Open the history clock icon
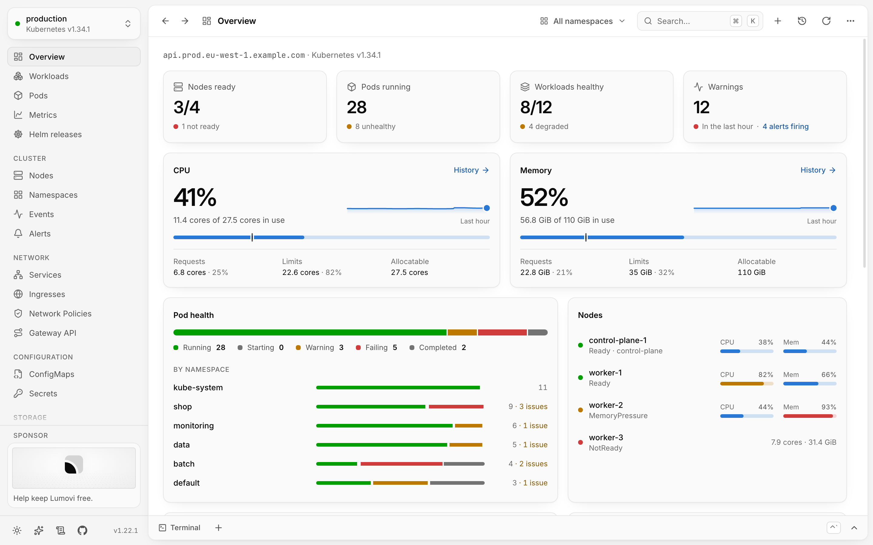 pos(802,21)
